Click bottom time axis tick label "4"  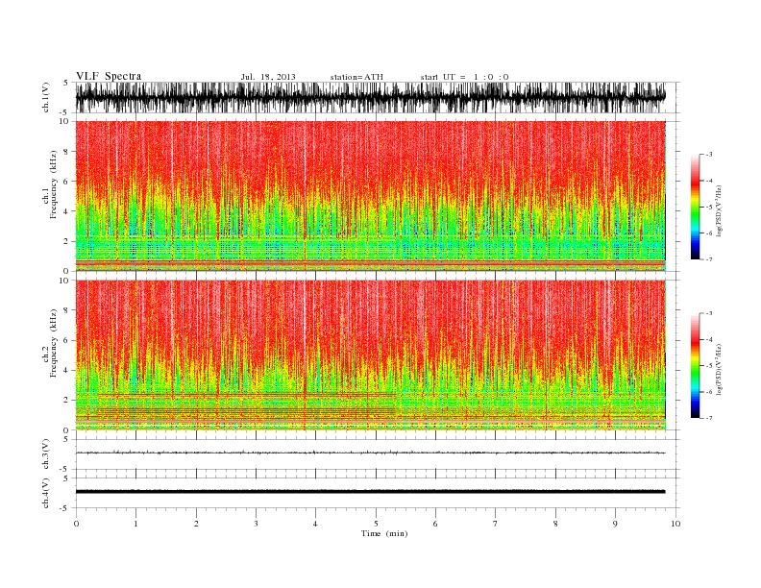315,524
